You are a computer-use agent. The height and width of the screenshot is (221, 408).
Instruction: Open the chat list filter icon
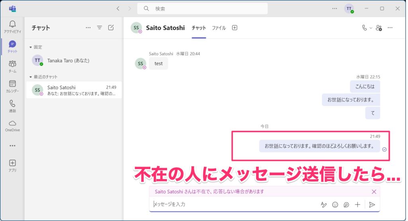click(100, 28)
